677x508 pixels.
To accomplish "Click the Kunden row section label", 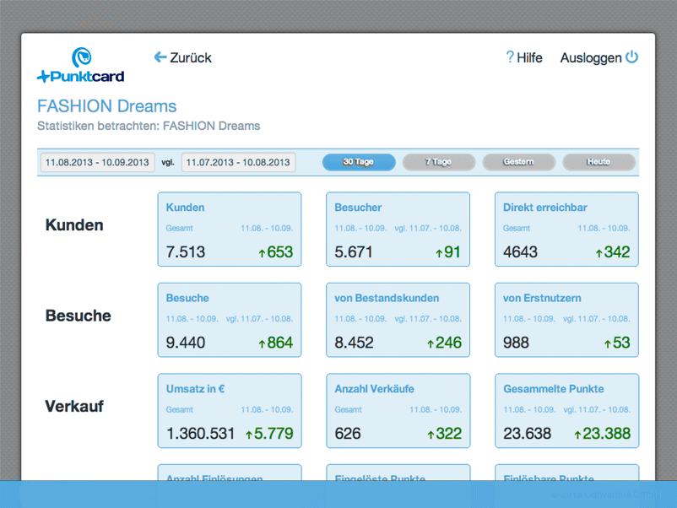I will point(74,224).
